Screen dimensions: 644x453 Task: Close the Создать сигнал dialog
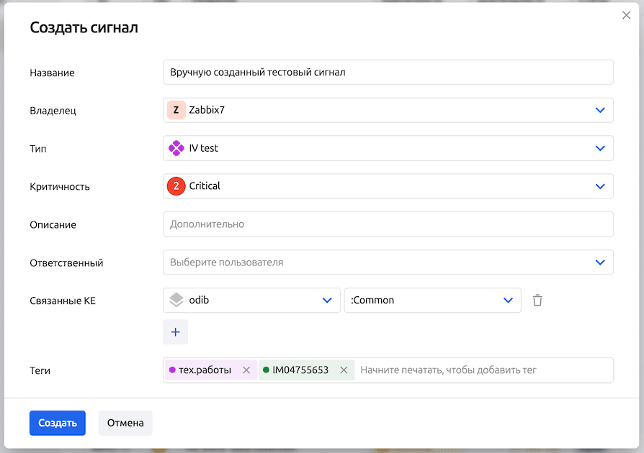626,15
